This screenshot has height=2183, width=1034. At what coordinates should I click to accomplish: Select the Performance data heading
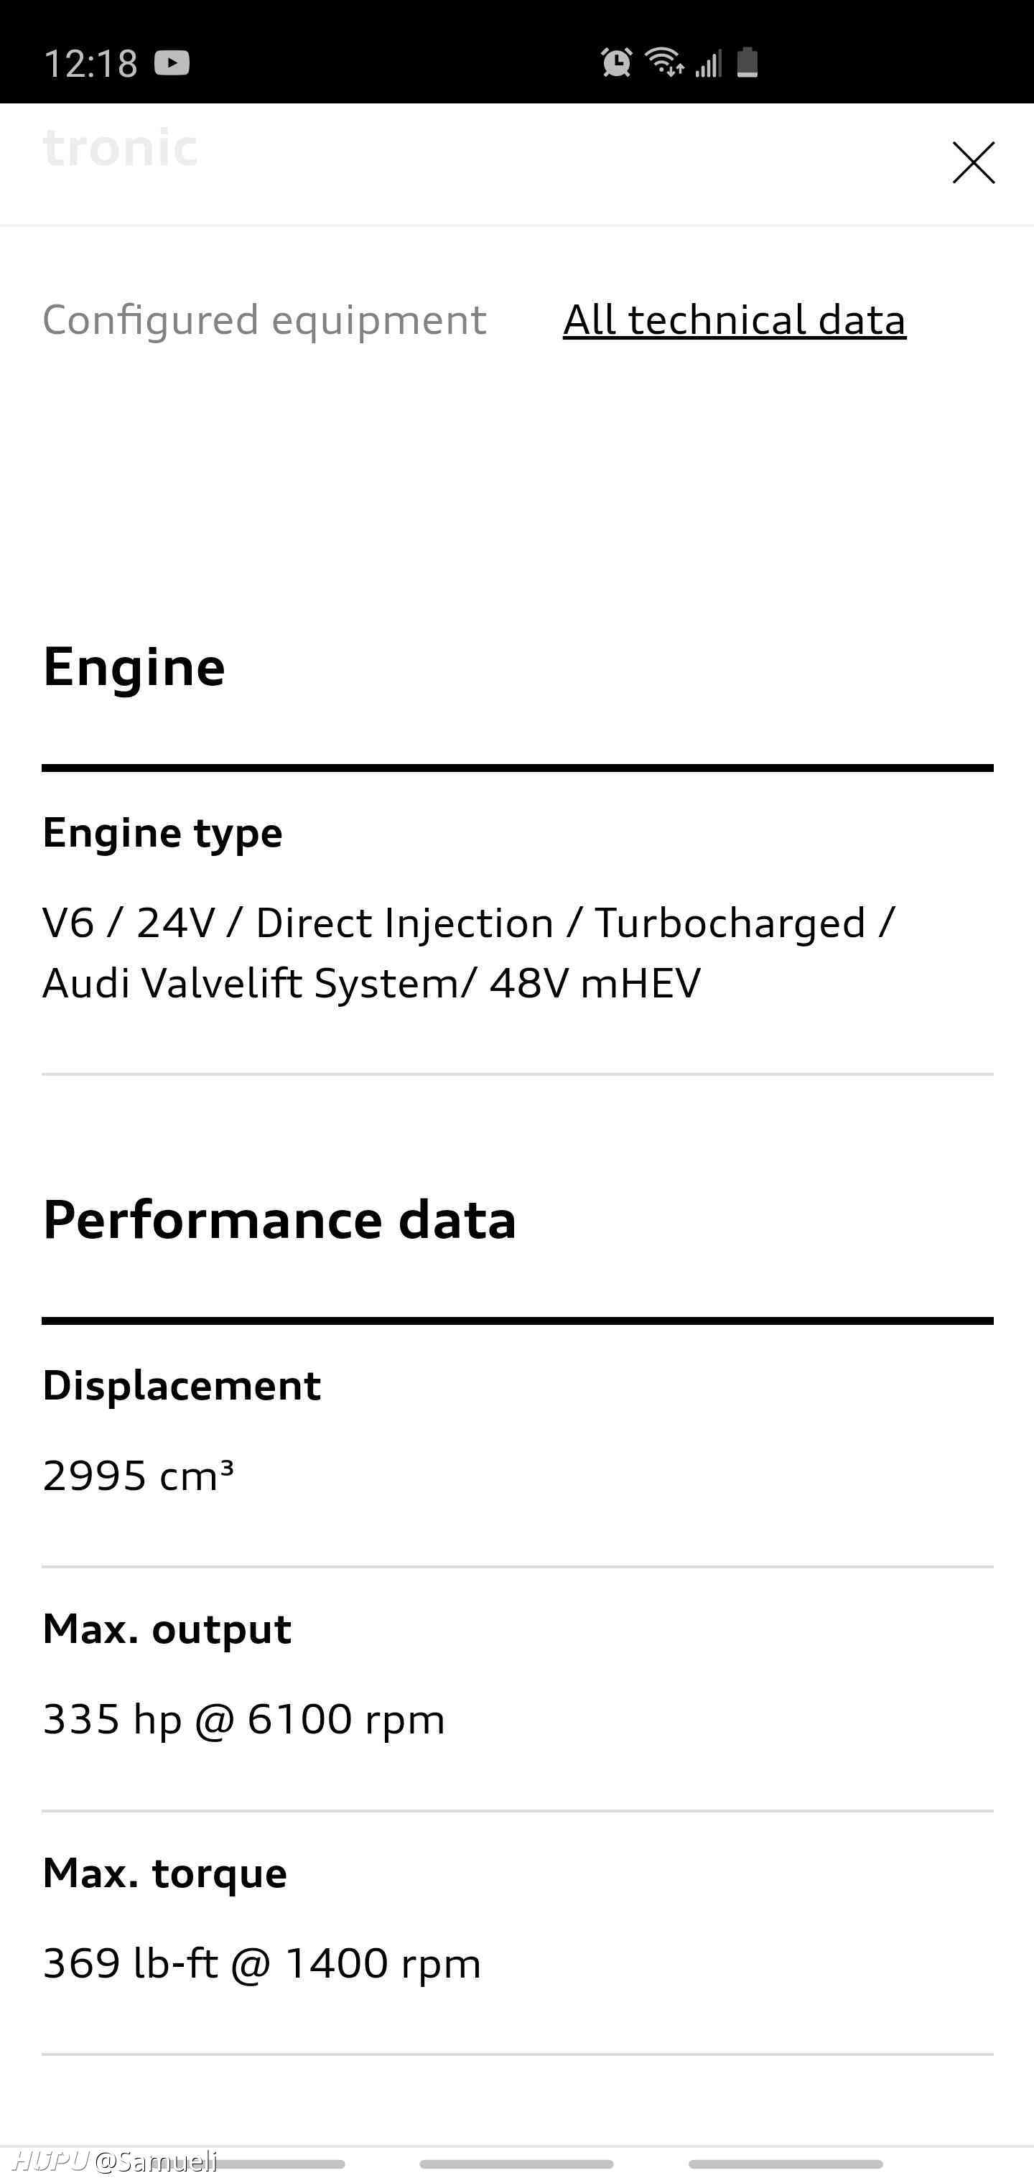click(x=280, y=1219)
